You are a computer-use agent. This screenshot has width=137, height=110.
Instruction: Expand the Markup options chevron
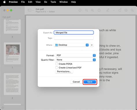[x=114, y=10]
